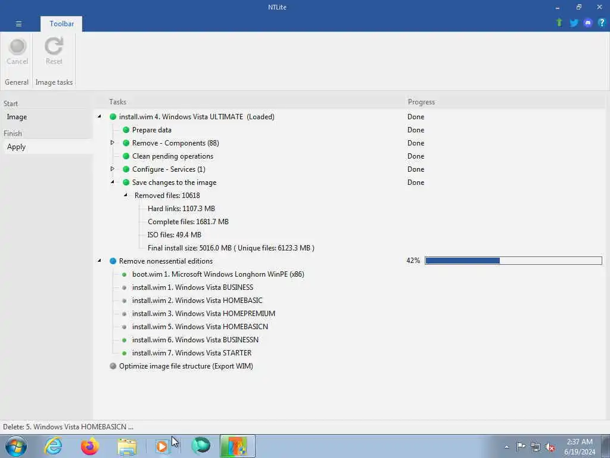Select ISO files: 49.4 MB entry
This screenshot has height=458, width=610.
pos(175,235)
